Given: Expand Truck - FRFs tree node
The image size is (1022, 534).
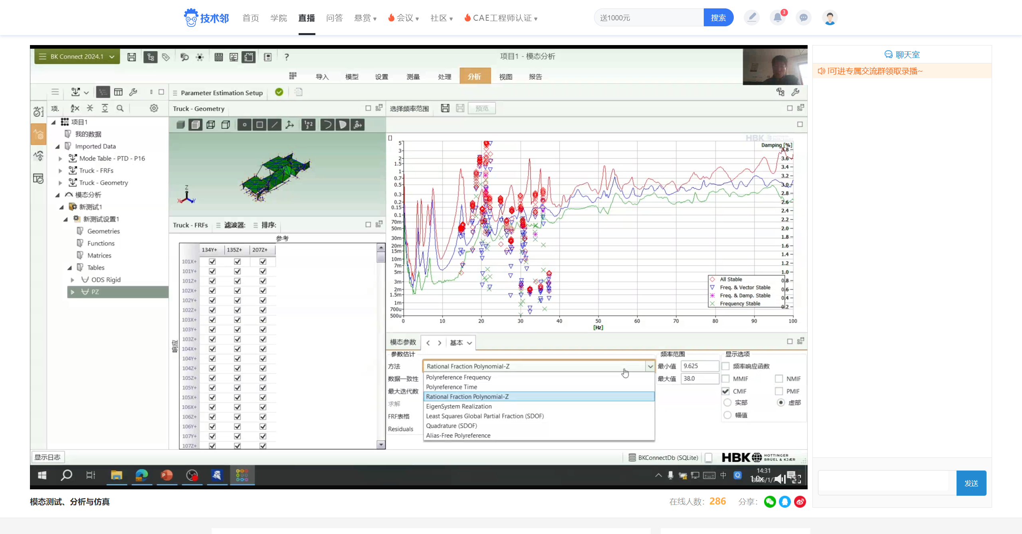Looking at the screenshot, I should tap(60, 171).
